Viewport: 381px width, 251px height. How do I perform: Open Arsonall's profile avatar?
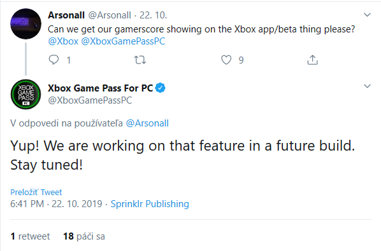25,24
